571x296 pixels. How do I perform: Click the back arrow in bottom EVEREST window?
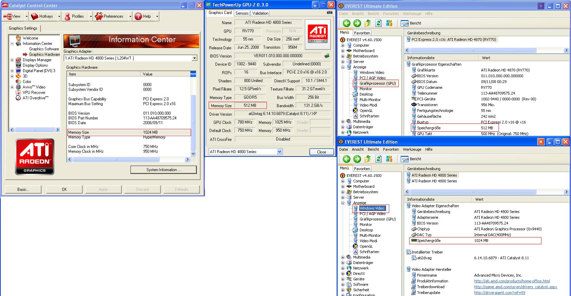click(x=346, y=159)
